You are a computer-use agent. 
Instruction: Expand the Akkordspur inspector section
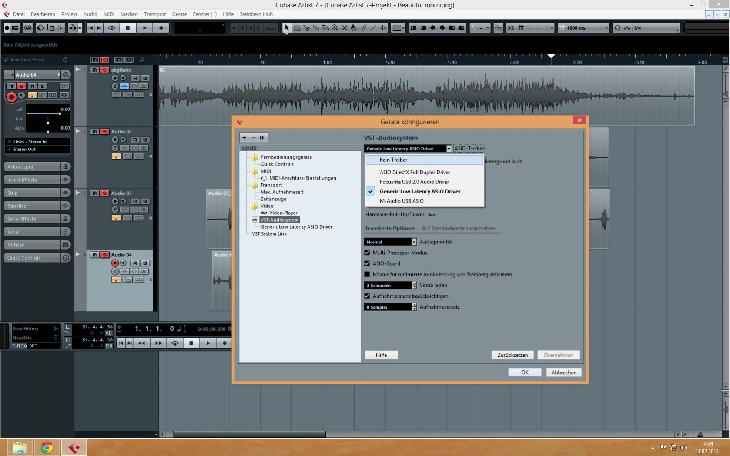(37, 166)
